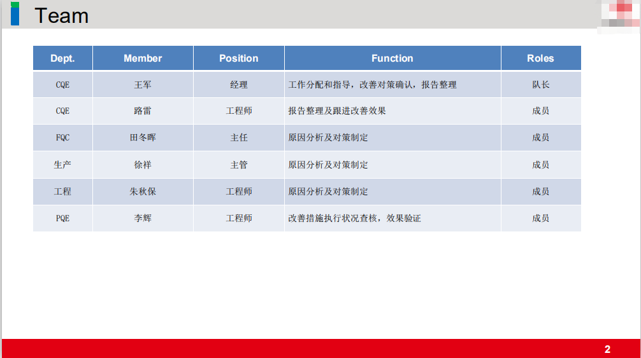
Task: Click function text "工作分配和指导，改善对策确认，报告整理"
Action: 372,85
